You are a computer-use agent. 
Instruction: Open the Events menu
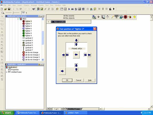(x=41, y=5)
